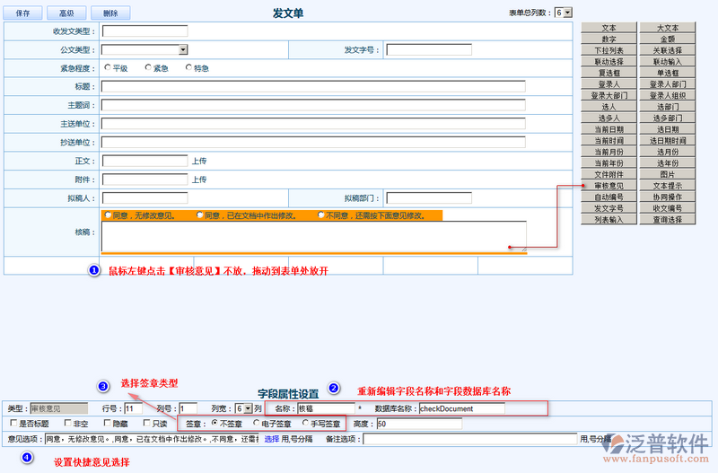Click the 高级 button
This screenshot has height=473, width=718.
[x=66, y=13]
